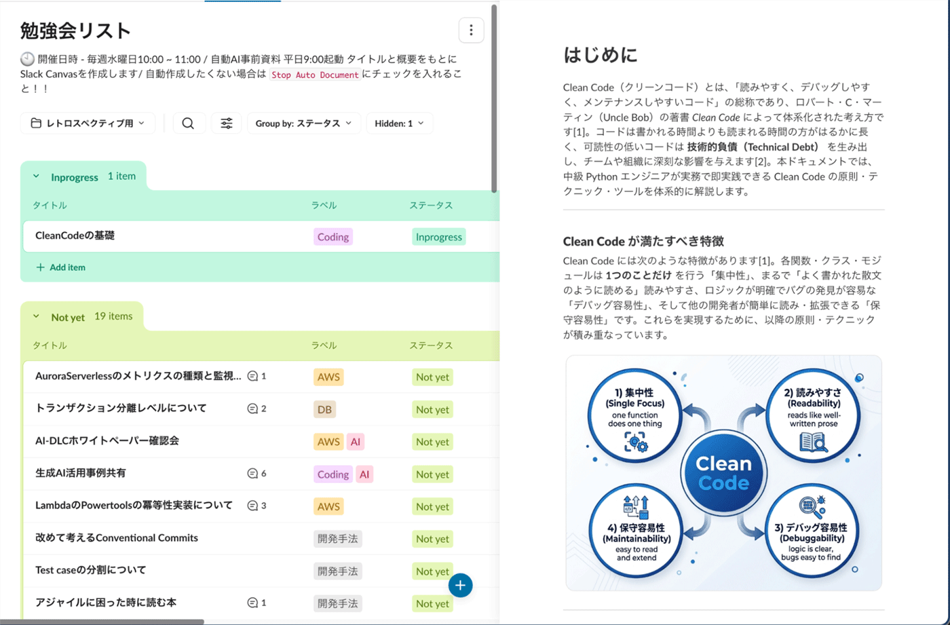Image resolution: width=950 pixels, height=625 pixels.
Task: Click Clean Code が満たすべき特徴 heading
Action: pyautogui.click(x=643, y=242)
